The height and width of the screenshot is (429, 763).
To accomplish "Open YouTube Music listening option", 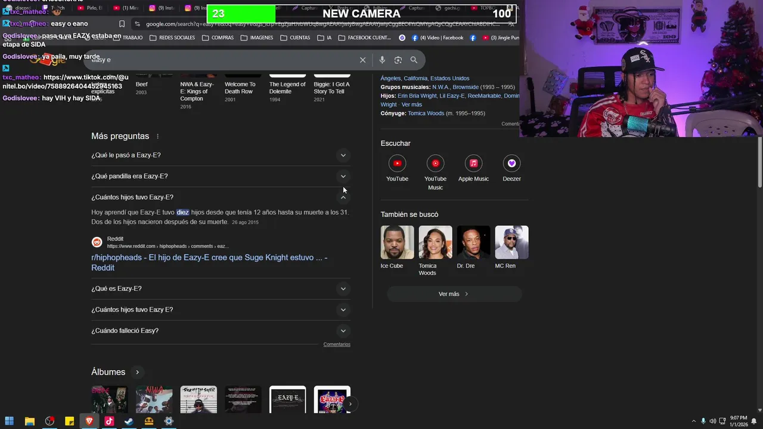I will (x=435, y=173).
